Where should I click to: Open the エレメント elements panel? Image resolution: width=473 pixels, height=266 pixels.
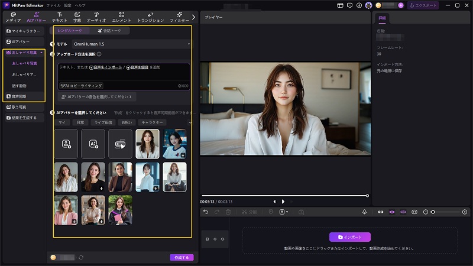click(x=122, y=17)
